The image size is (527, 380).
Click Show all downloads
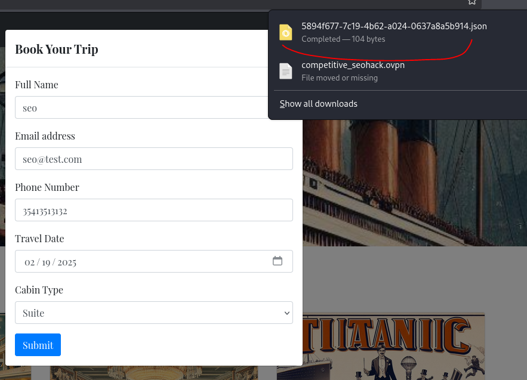click(x=319, y=104)
